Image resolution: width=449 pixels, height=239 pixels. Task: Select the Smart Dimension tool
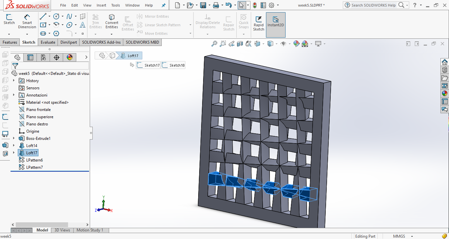27,21
